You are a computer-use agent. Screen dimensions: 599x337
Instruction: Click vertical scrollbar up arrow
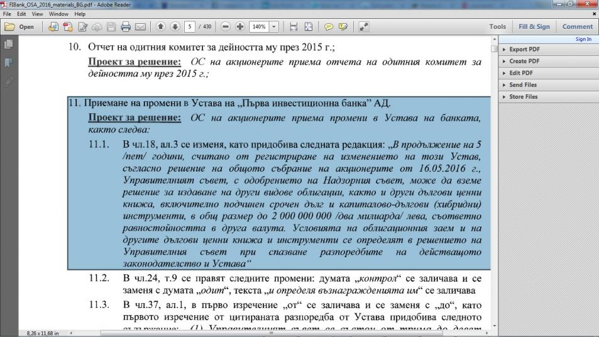(494, 40)
